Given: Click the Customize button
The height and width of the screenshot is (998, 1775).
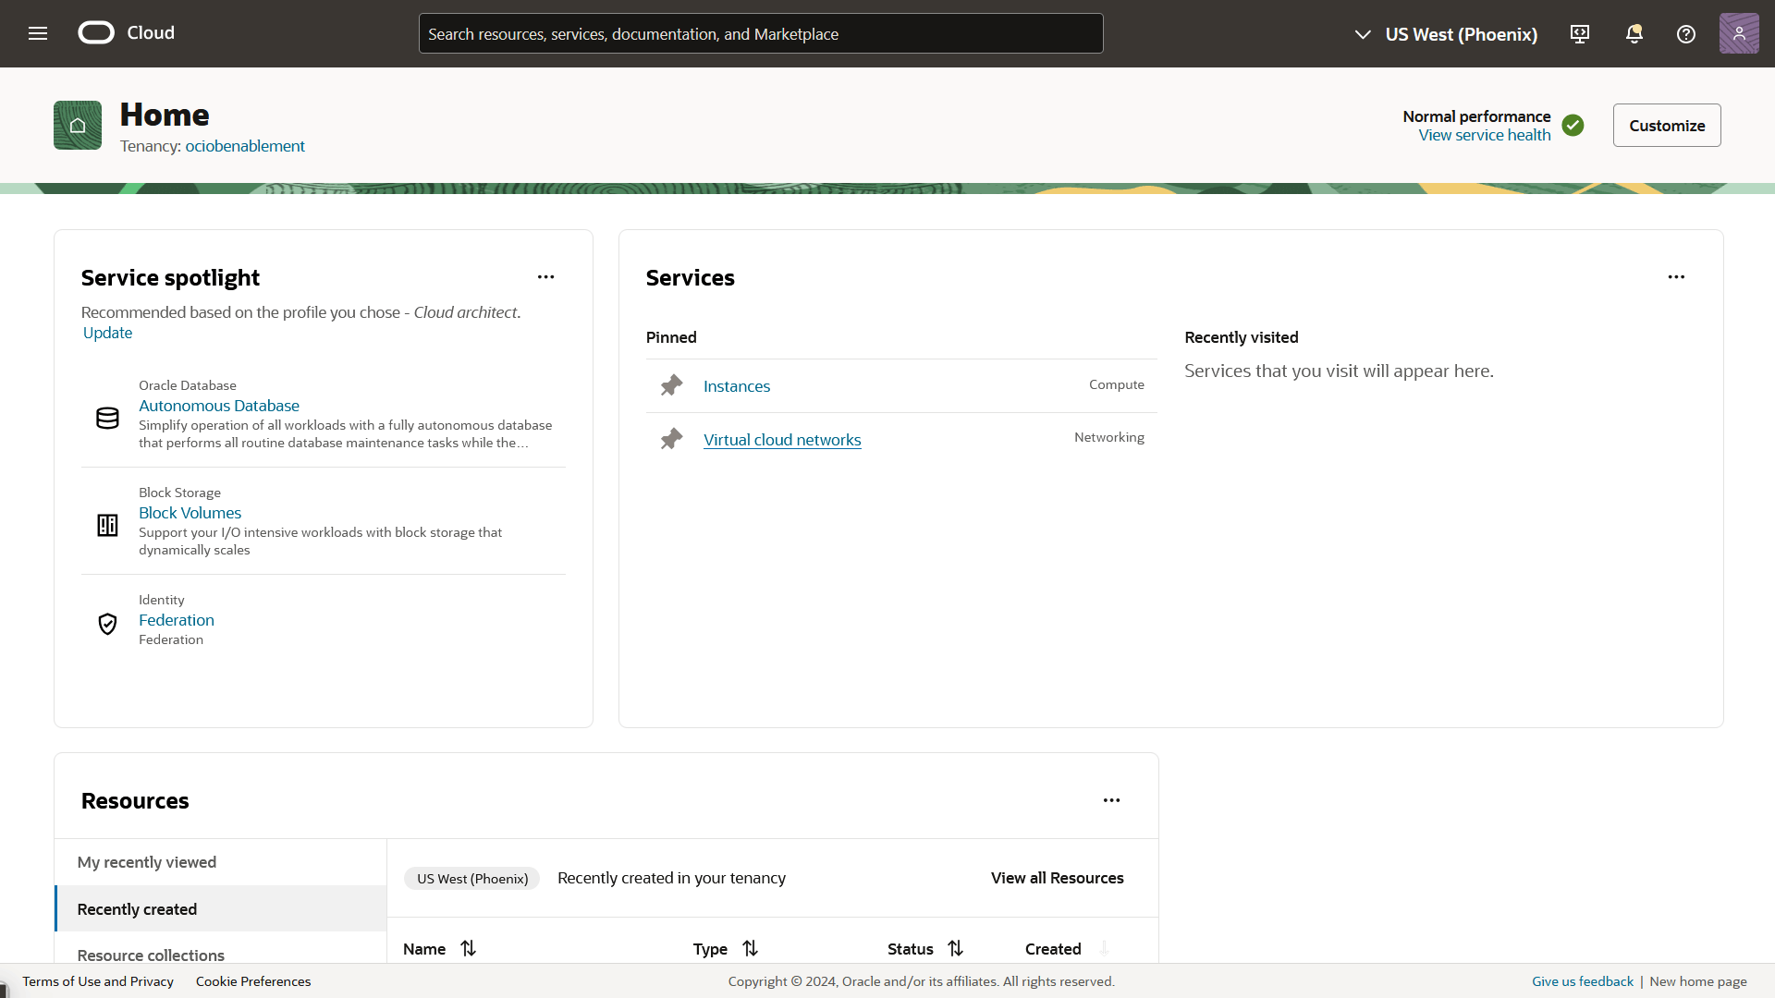Looking at the screenshot, I should [x=1666, y=126].
